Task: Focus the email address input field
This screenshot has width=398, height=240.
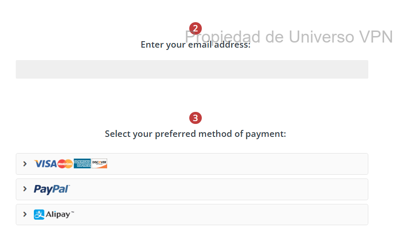Action: pos(192,69)
